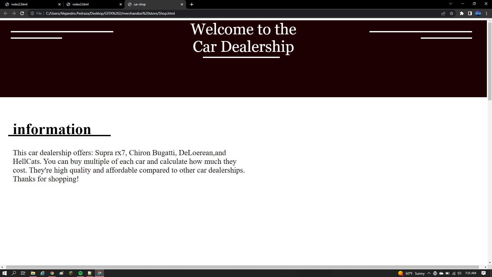Click the address bar URL
Screen dimensions: 492x277
click(x=110, y=13)
